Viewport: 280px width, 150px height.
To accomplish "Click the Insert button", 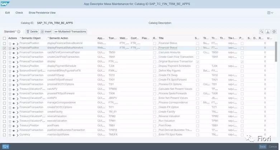I will coord(46,32).
